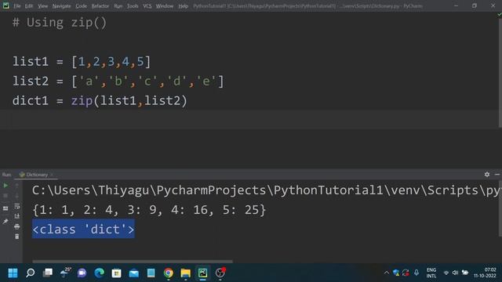Open the Help menu
The width and height of the screenshot is (502, 282).
point(183,6)
